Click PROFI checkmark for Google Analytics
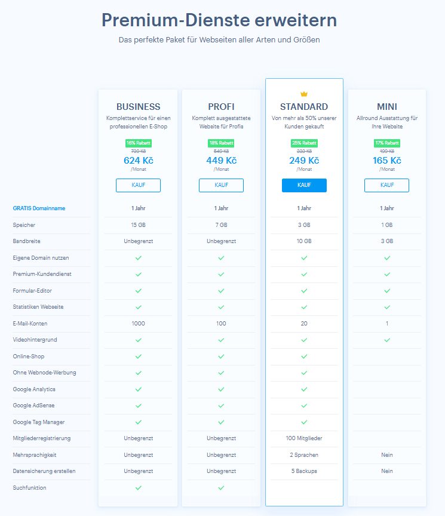The image size is (445, 516). point(221,389)
